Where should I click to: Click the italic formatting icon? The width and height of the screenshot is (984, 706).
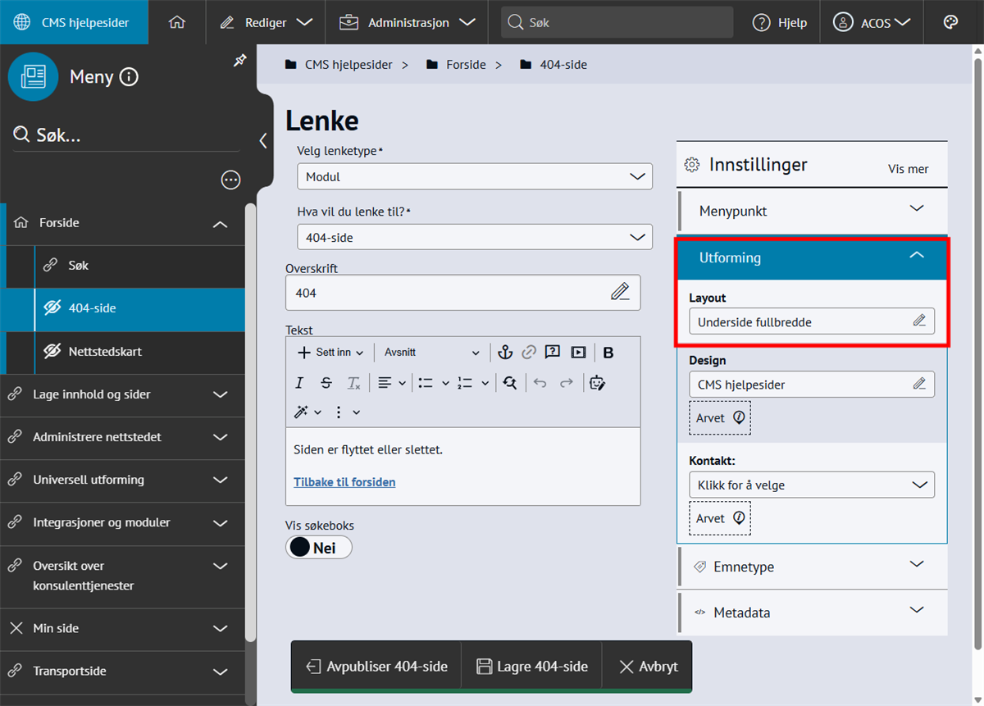click(x=299, y=383)
